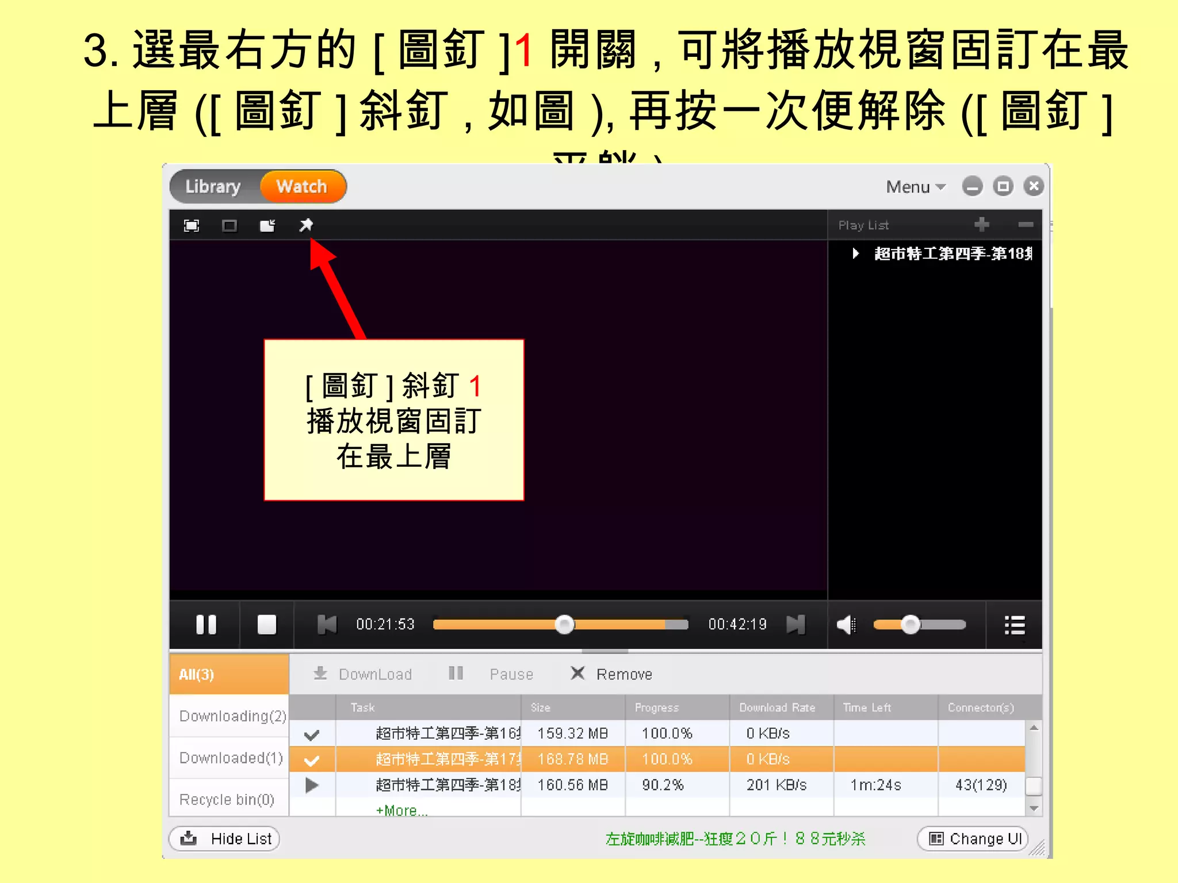Image resolution: width=1178 pixels, height=883 pixels.
Task: Click the fullscreen view icon in player toolbar
Action: pyautogui.click(x=192, y=225)
